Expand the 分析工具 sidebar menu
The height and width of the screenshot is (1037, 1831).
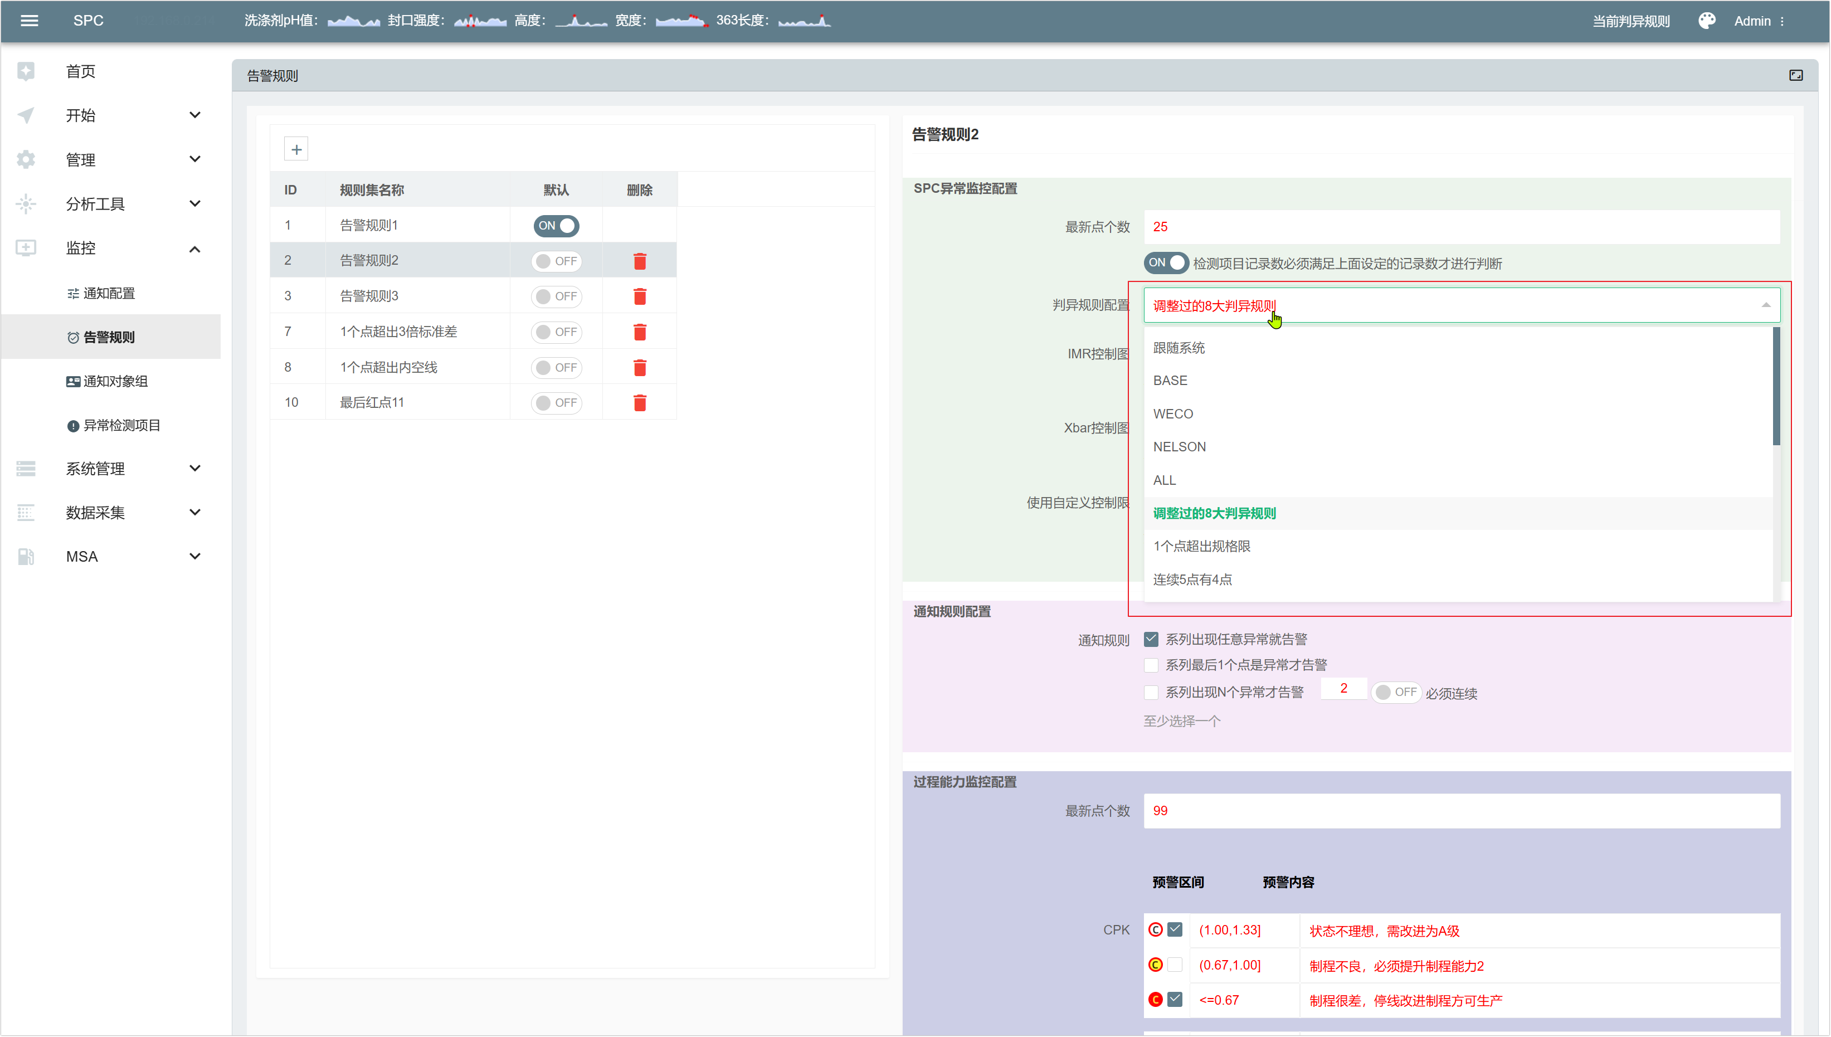pyautogui.click(x=194, y=204)
